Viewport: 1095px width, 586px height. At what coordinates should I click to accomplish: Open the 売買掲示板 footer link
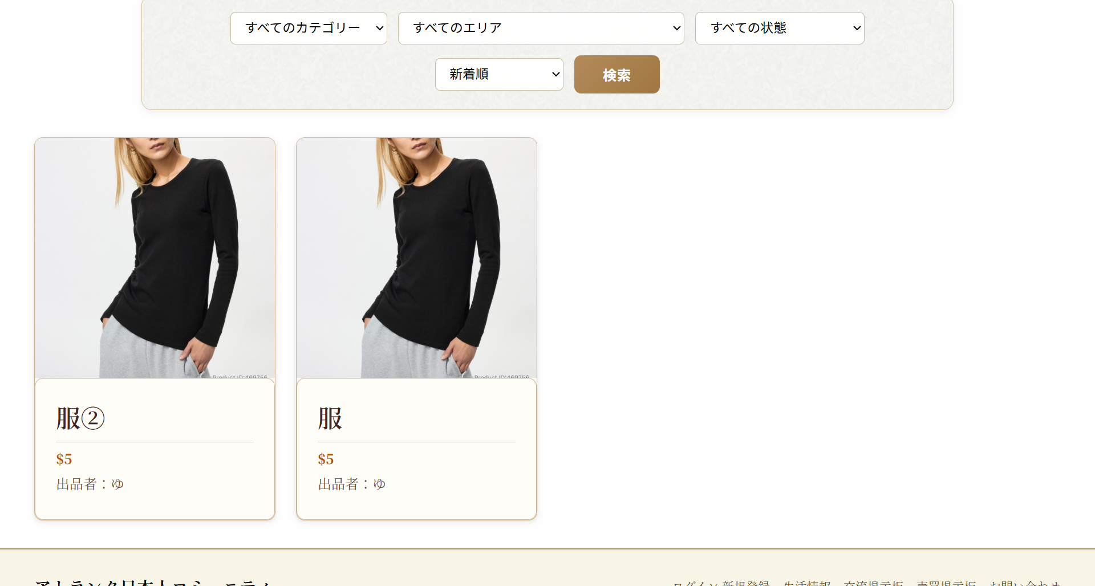(947, 584)
